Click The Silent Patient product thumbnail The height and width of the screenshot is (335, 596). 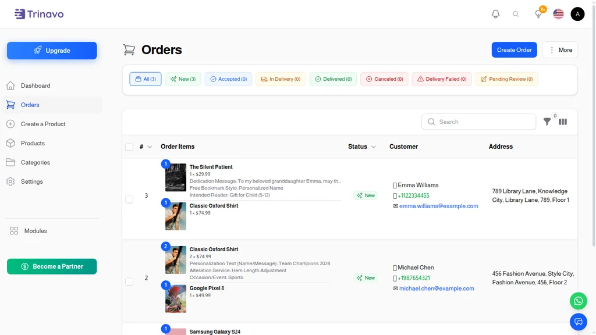pos(176,177)
